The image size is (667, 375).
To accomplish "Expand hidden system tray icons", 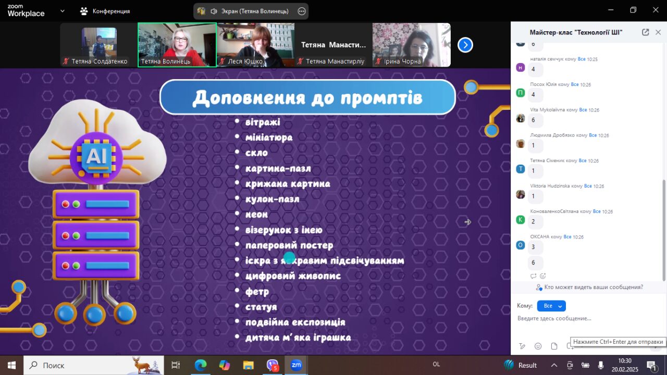I will tap(554, 365).
